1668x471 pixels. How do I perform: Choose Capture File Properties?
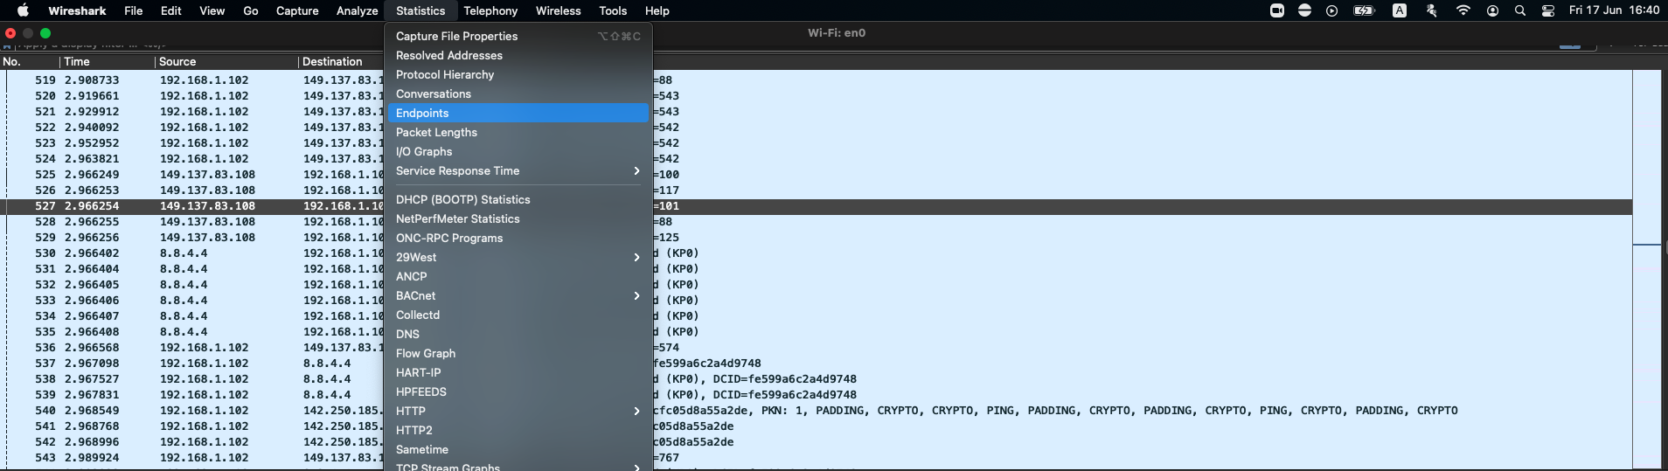[x=518, y=36]
